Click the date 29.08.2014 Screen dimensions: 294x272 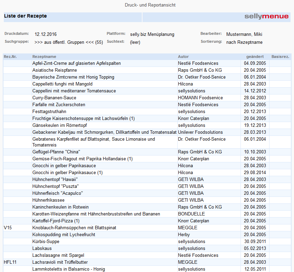pyautogui.click(x=255, y=173)
